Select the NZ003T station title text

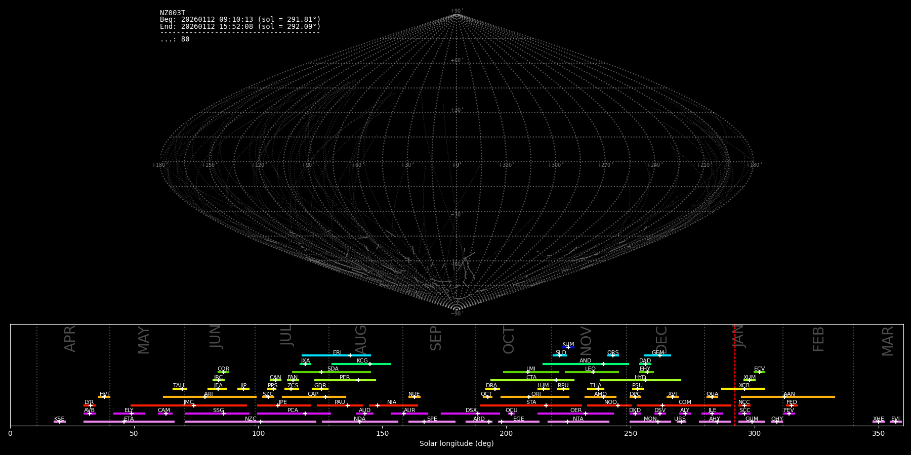(173, 13)
